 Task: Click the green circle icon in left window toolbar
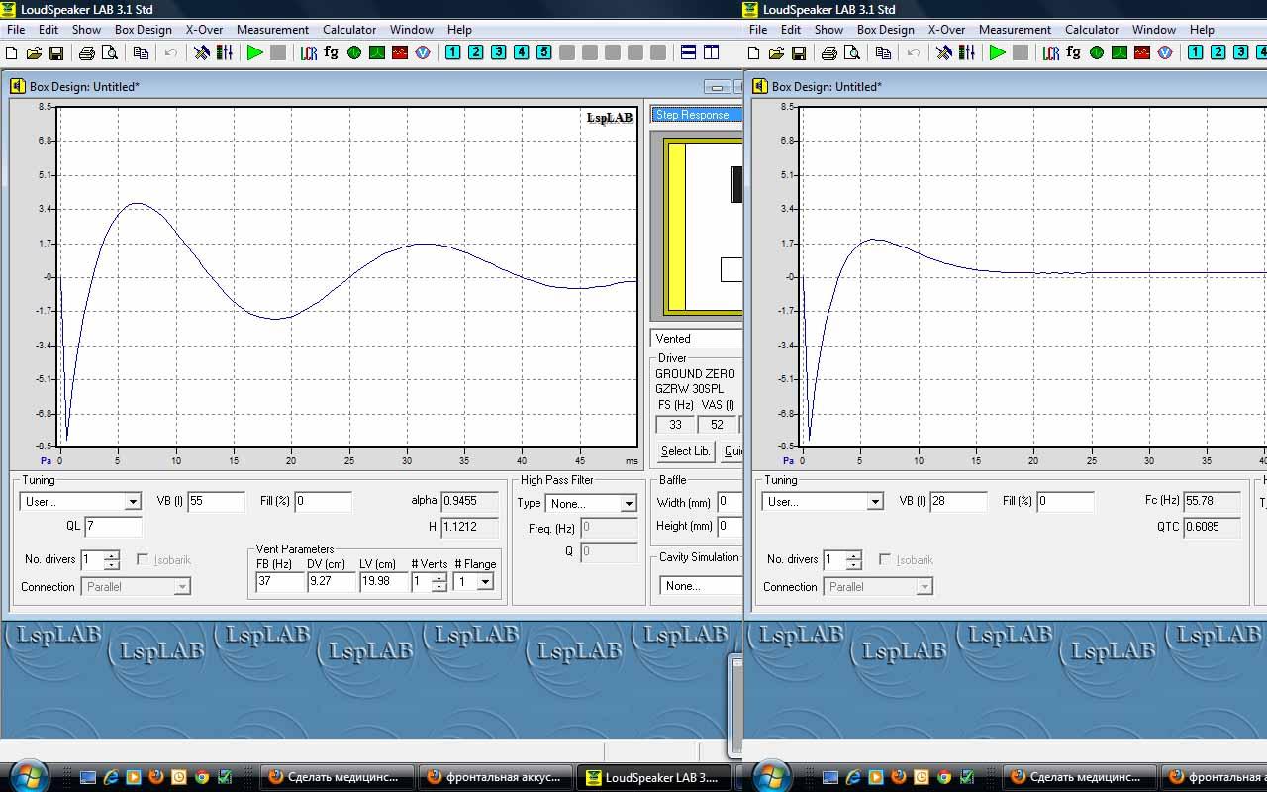coord(354,52)
